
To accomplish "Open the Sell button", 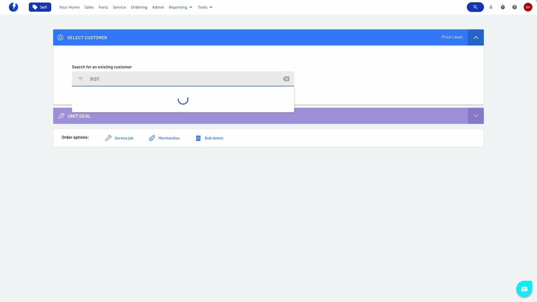I will 40,7.
